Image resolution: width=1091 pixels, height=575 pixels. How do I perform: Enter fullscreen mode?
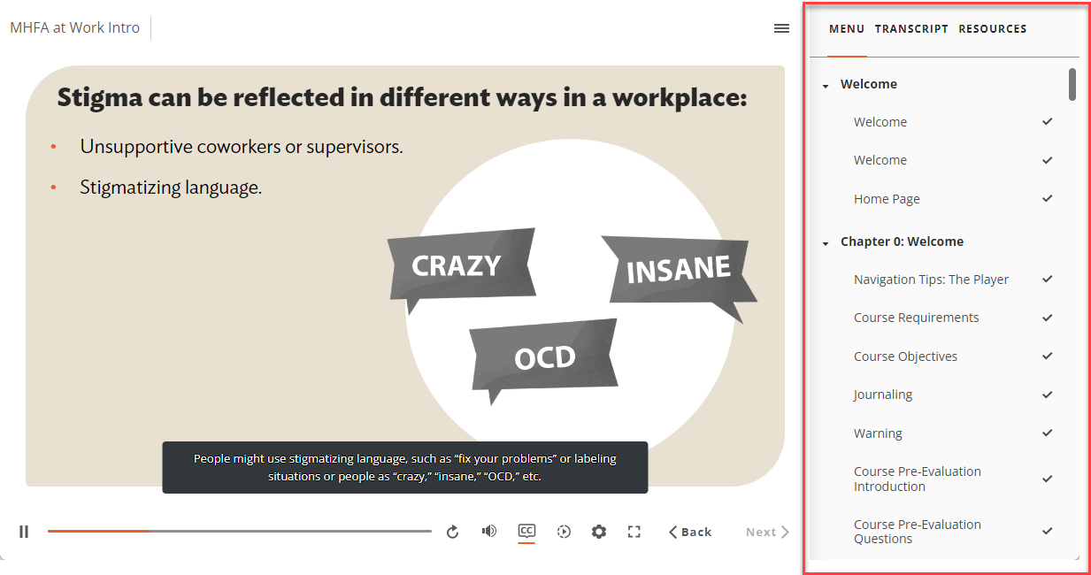(x=634, y=532)
